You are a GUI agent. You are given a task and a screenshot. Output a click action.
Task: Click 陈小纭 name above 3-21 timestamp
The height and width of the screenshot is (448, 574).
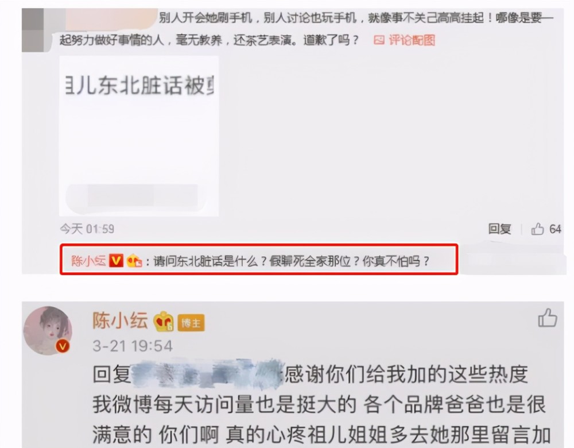[120, 321]
